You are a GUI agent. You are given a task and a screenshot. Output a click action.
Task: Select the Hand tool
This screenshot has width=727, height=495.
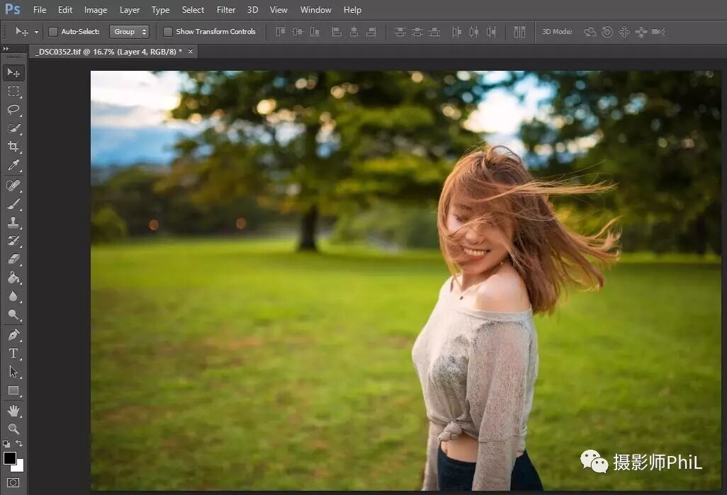click(x=13, y=410)
